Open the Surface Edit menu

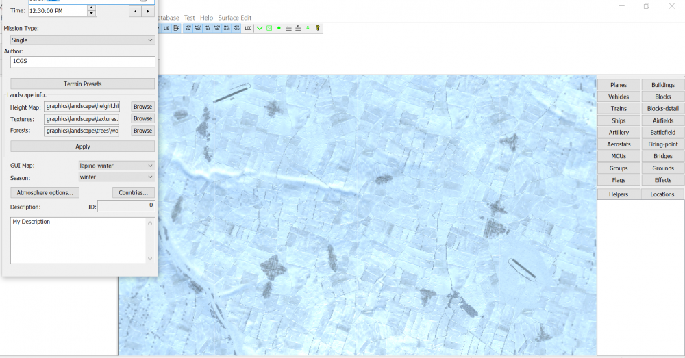coord(235,17)
